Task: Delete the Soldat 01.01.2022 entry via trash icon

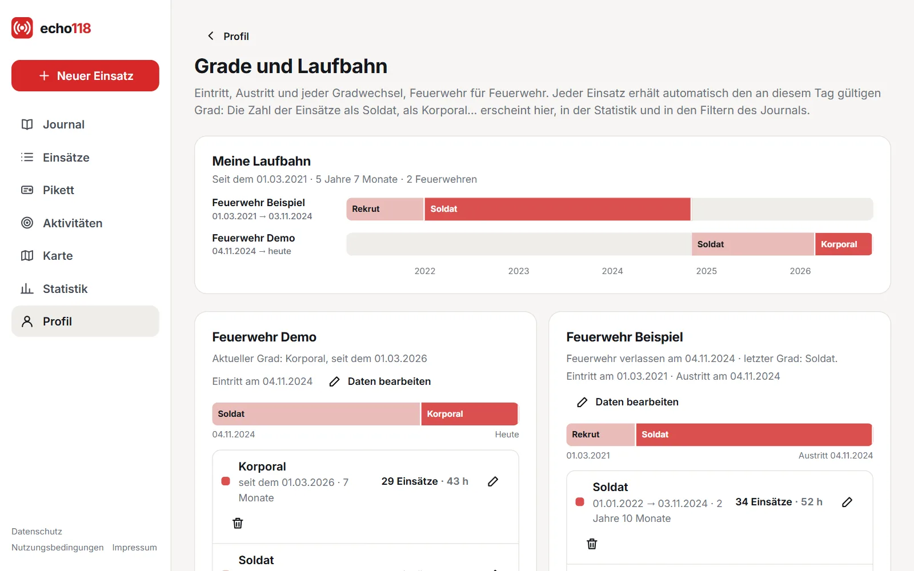Action: (x=592, y=544)
